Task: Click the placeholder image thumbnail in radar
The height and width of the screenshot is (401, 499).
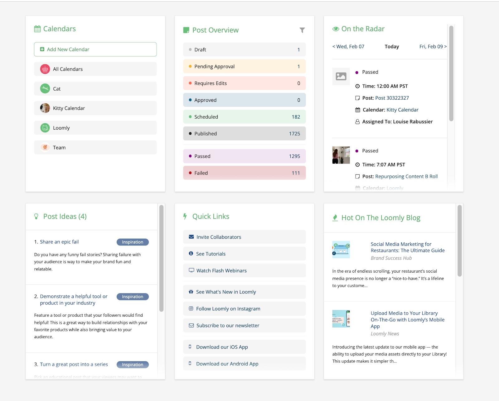Action: click(x=341, y=77)
